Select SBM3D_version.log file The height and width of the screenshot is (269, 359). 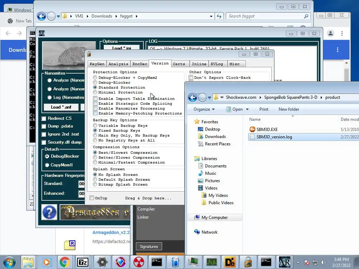303,137
